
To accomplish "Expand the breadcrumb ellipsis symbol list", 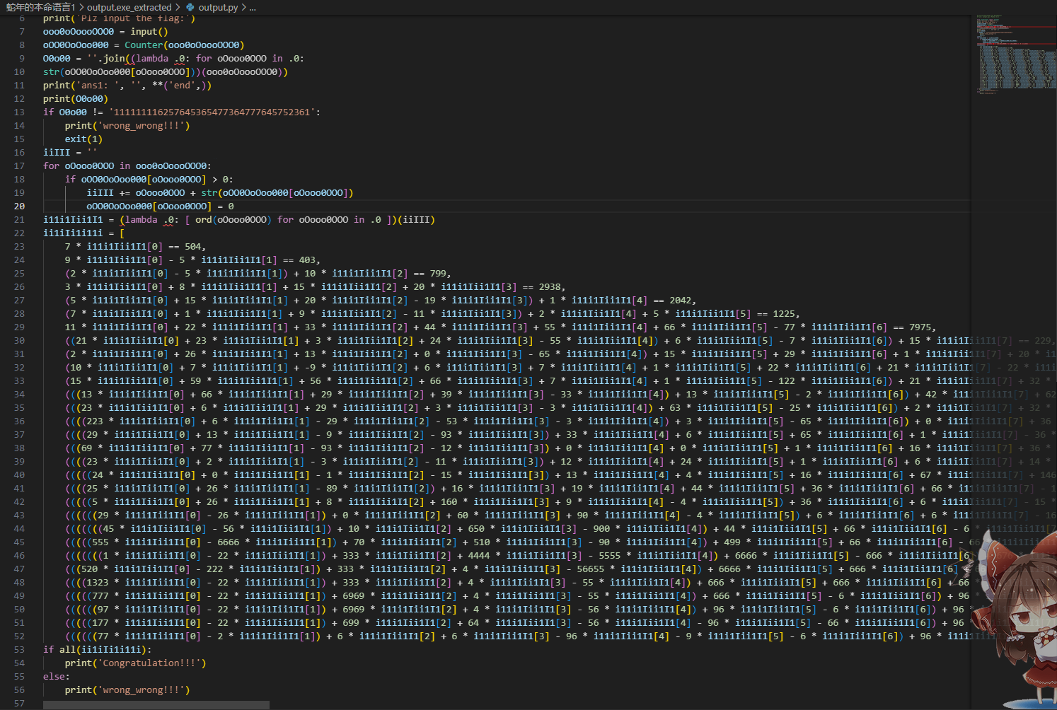I will pyautogui.click(x=253, y=7).
